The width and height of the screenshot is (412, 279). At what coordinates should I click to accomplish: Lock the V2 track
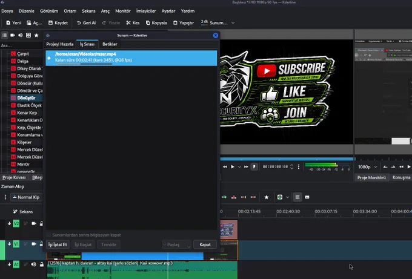point(41,223)
